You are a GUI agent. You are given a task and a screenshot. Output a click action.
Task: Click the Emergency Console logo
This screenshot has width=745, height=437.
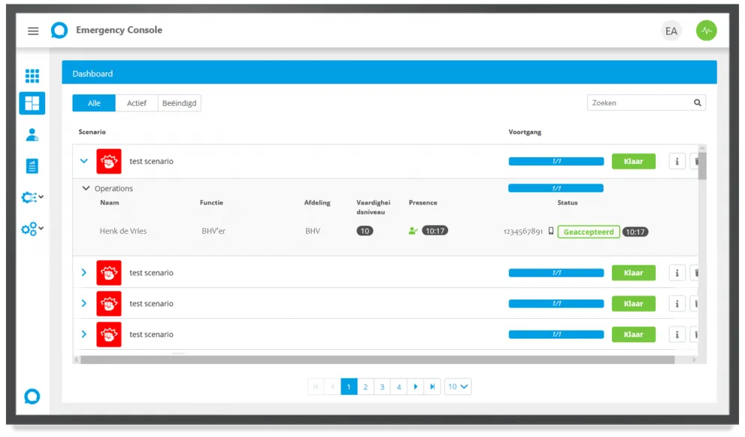pos(59,30)
